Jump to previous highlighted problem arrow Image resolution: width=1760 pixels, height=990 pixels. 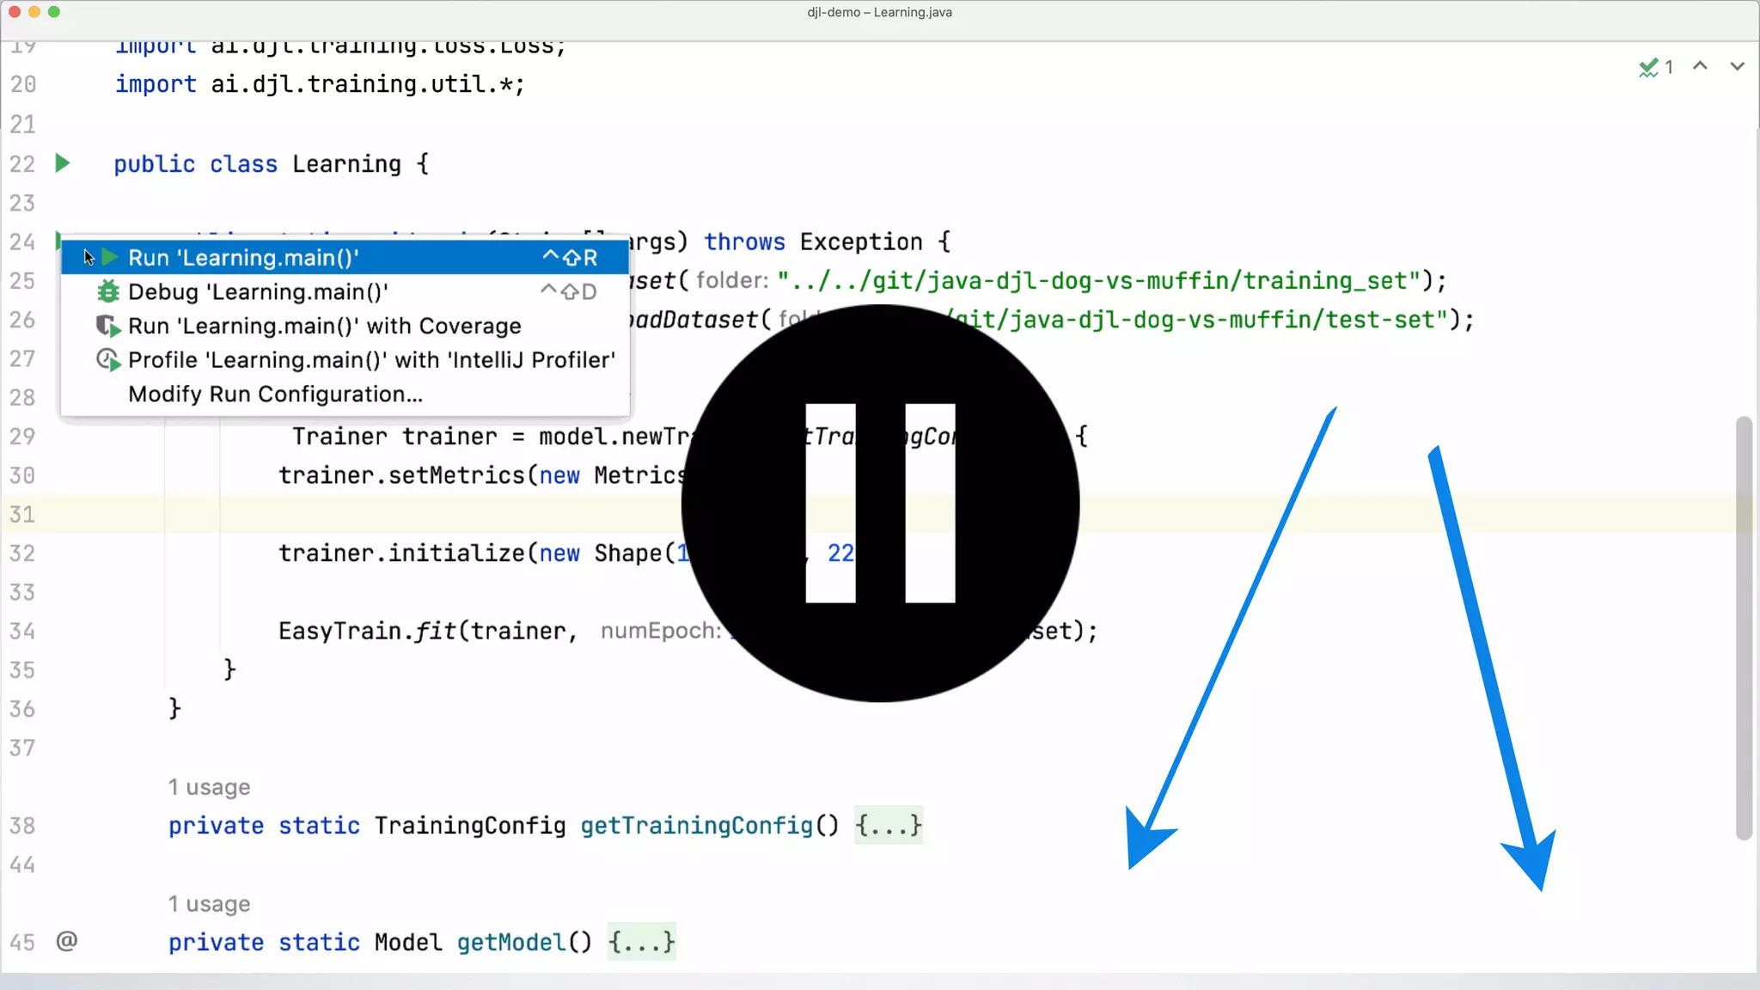pyautogui.click(x=1700, y=65)
